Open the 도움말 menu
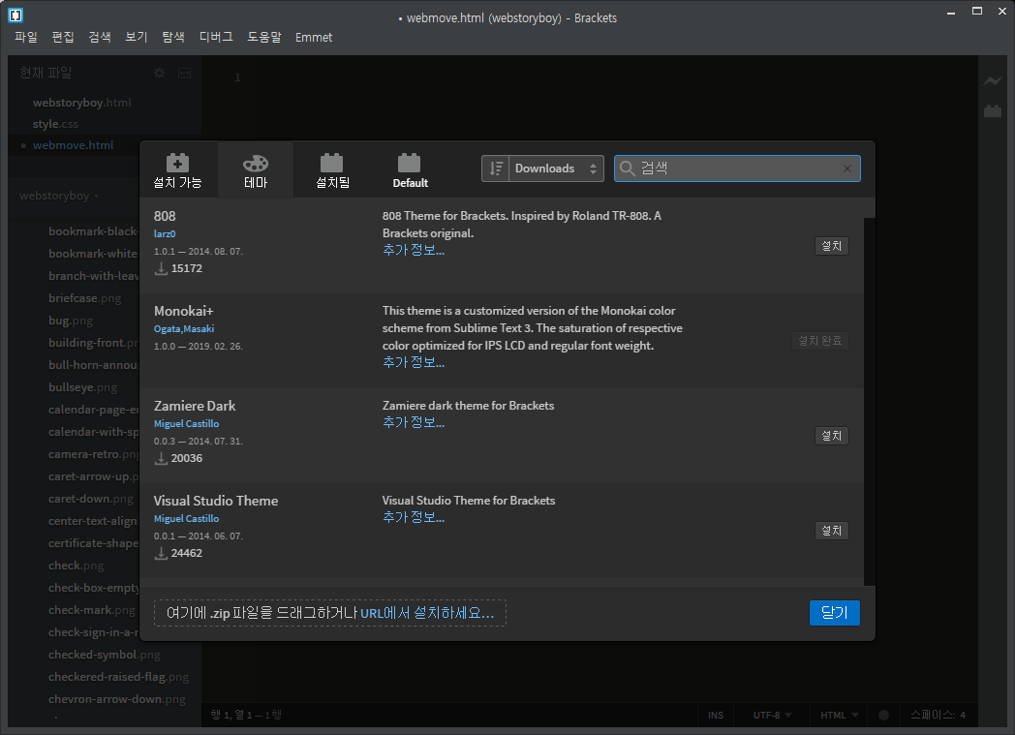The image size is (1015, 735). pos(264,37)
